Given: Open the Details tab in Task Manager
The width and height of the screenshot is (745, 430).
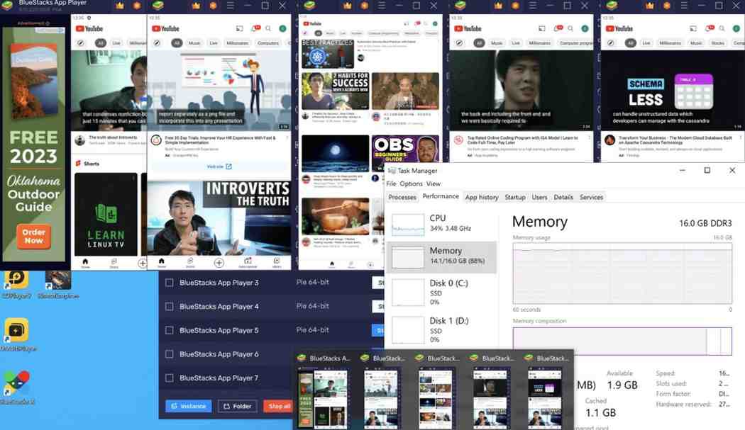Looking at the screenshot, I should 563,197.
